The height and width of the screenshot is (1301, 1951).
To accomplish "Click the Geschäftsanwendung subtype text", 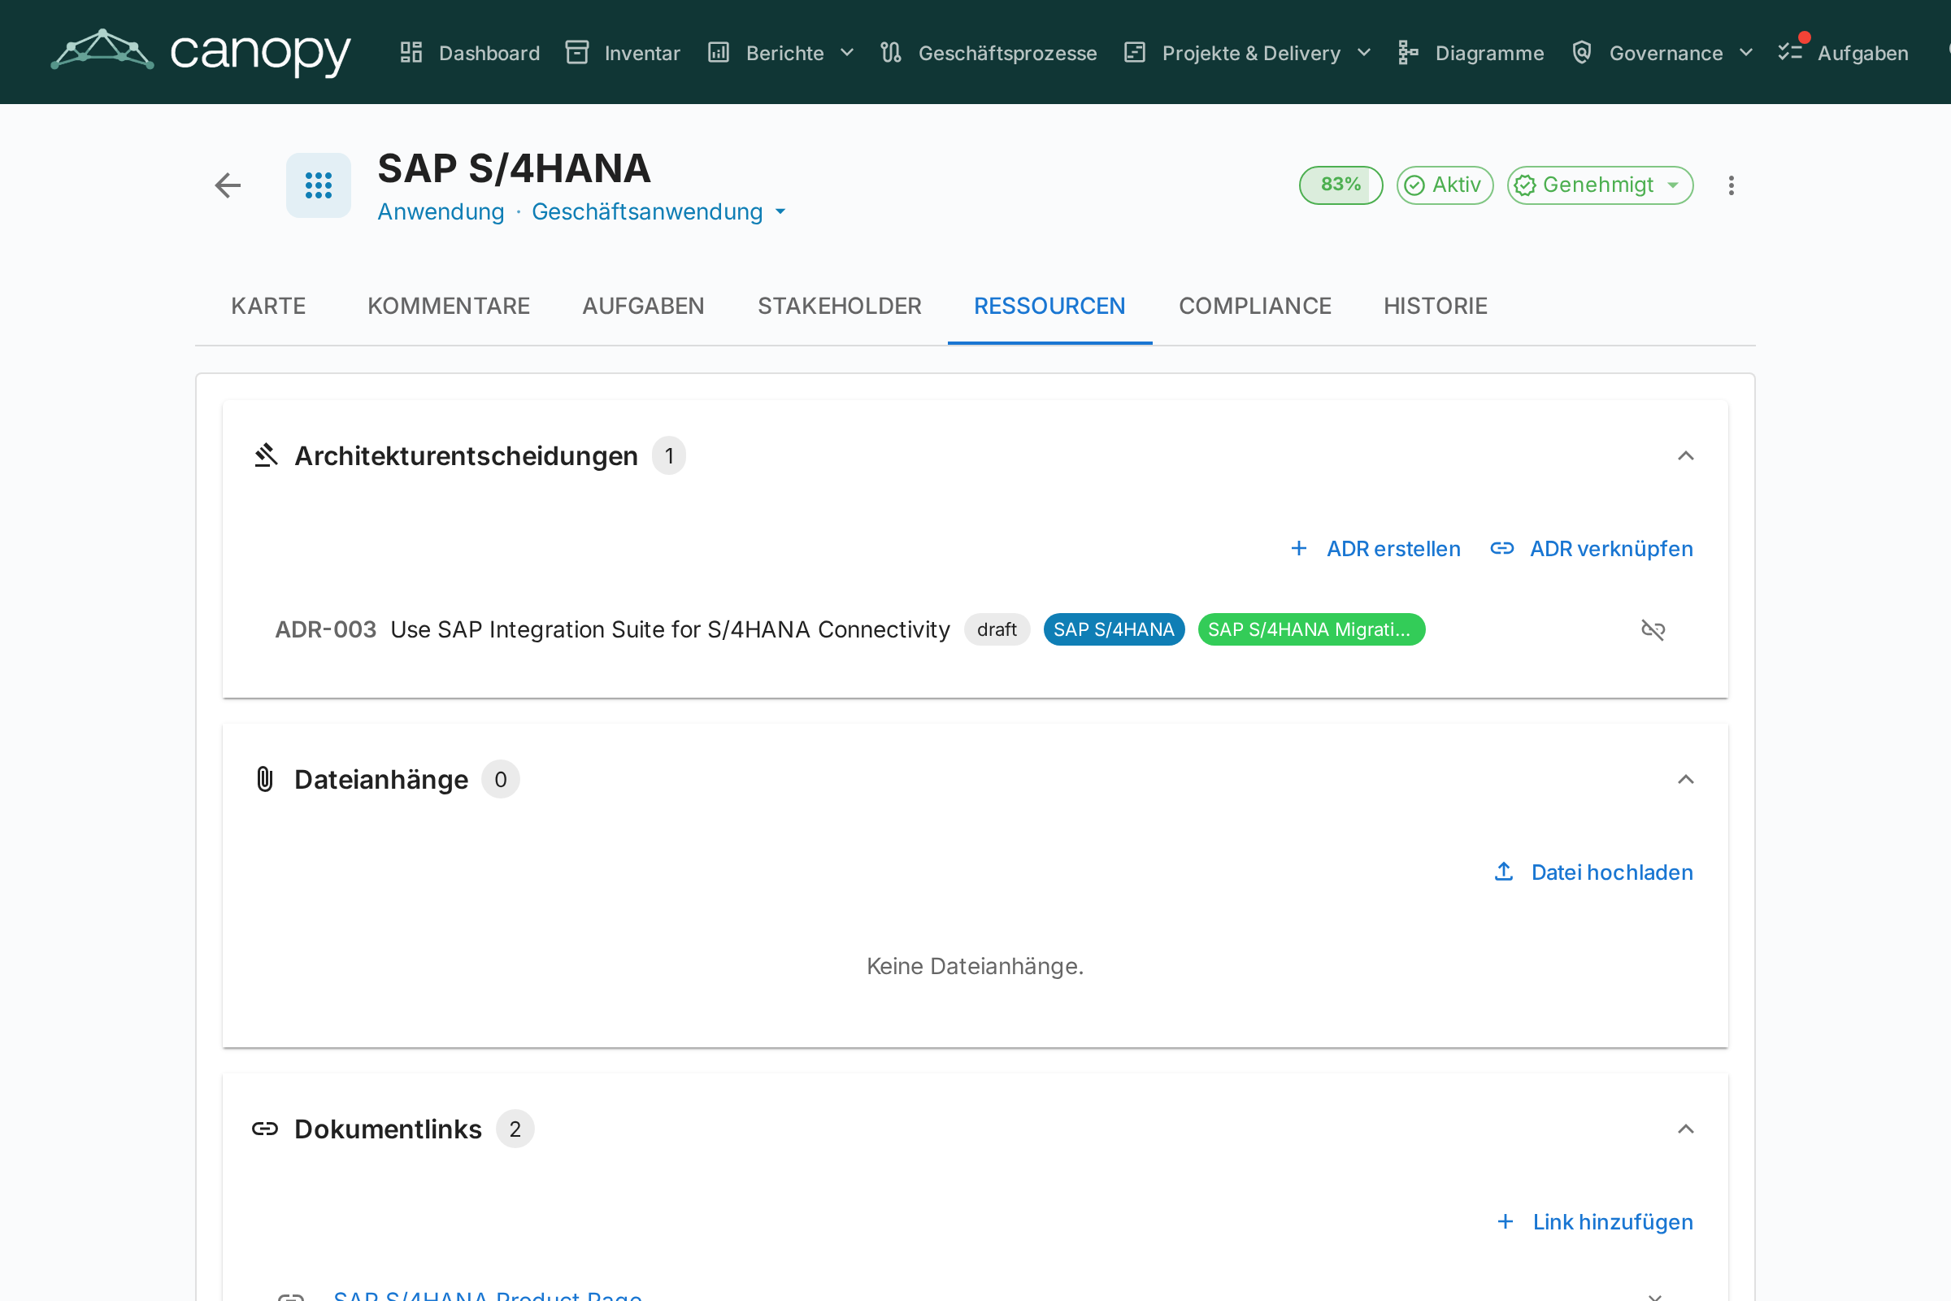I will pyautogui.click(x=647, y=211).
